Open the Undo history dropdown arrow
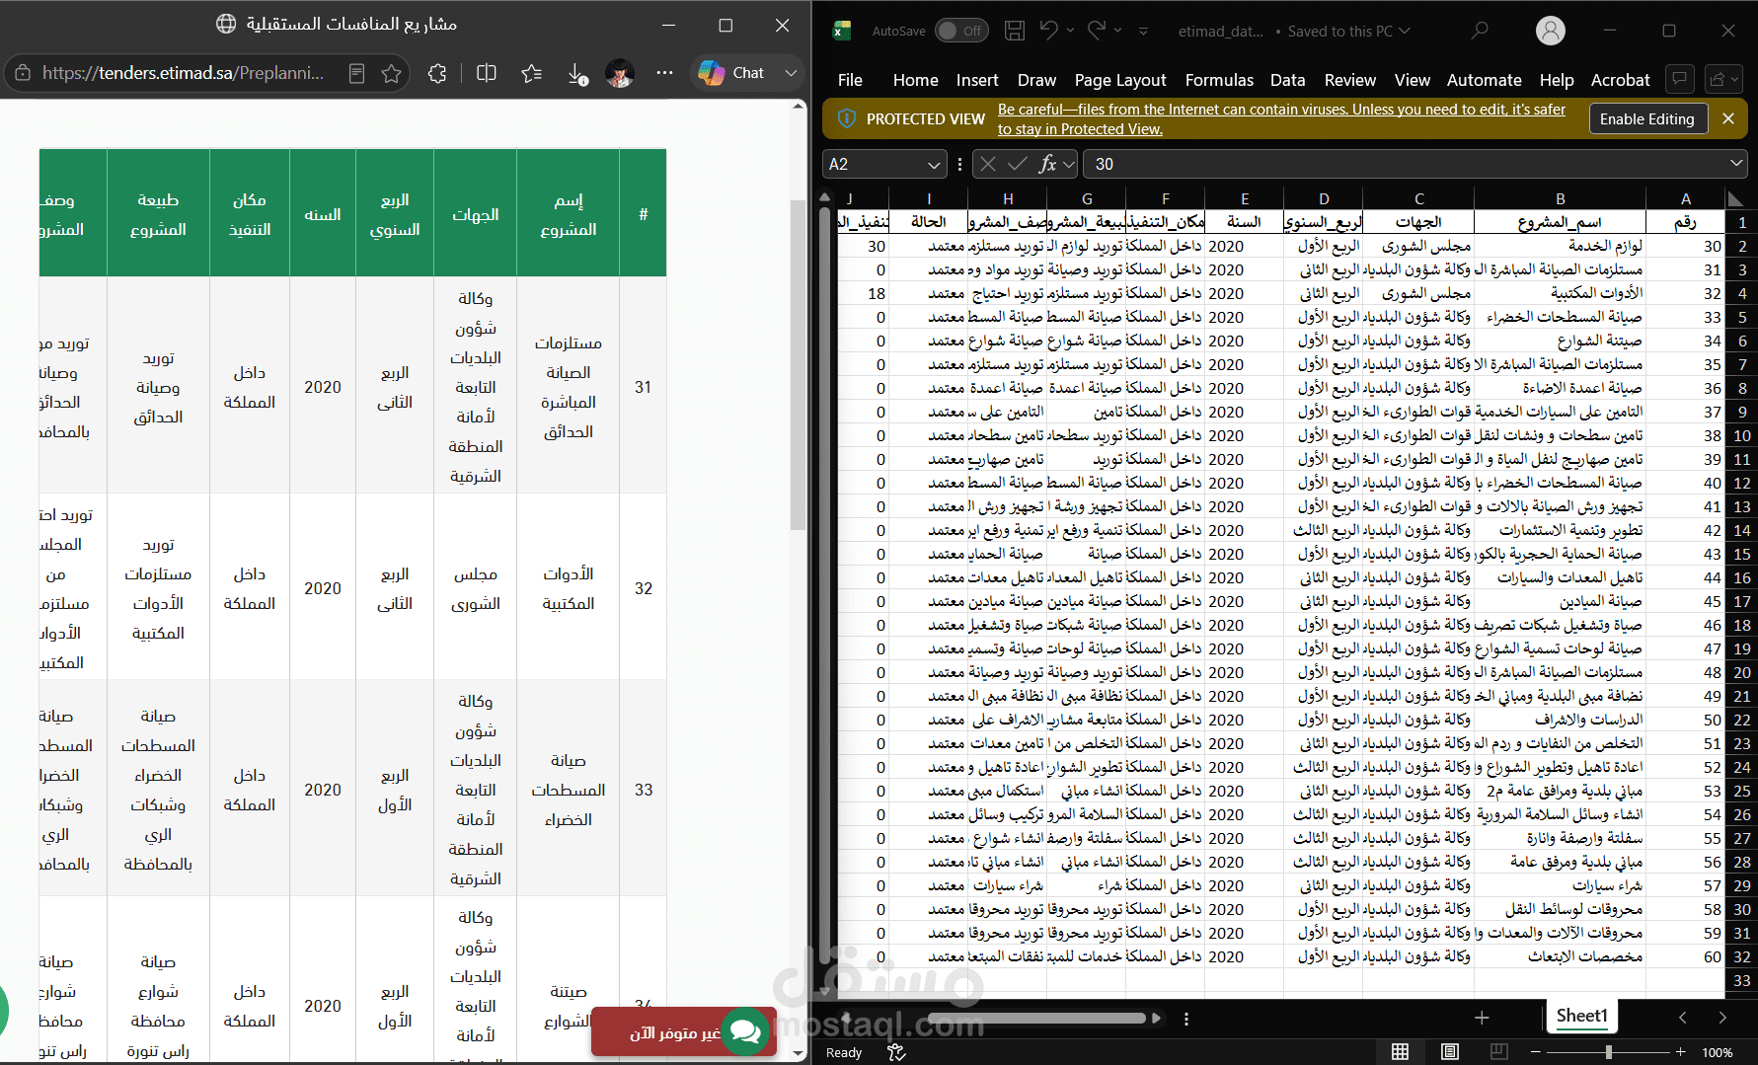Viewport: 1758px width, 1065px height. (x=1070, y=31)
